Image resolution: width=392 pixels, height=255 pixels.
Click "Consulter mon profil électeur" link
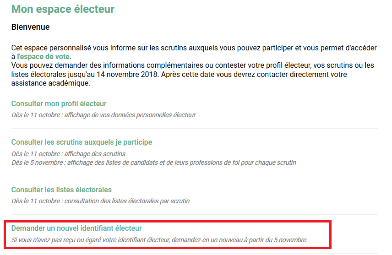59,104
